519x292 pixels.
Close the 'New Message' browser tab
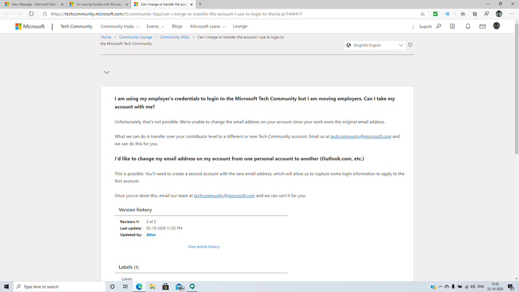62,4
